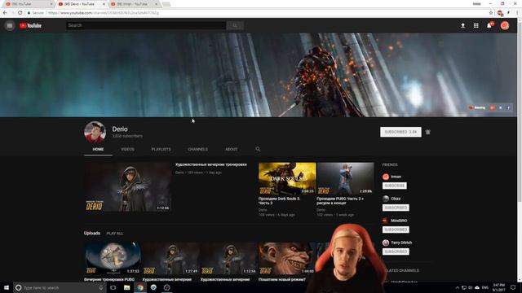522x293 pixels.
Task: Click the Windows taskbar search box
Action: click(60, 287)
